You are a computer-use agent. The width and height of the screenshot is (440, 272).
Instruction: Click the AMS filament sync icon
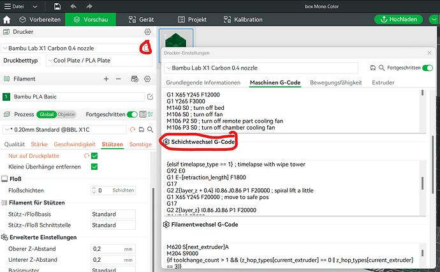(135, 79)
